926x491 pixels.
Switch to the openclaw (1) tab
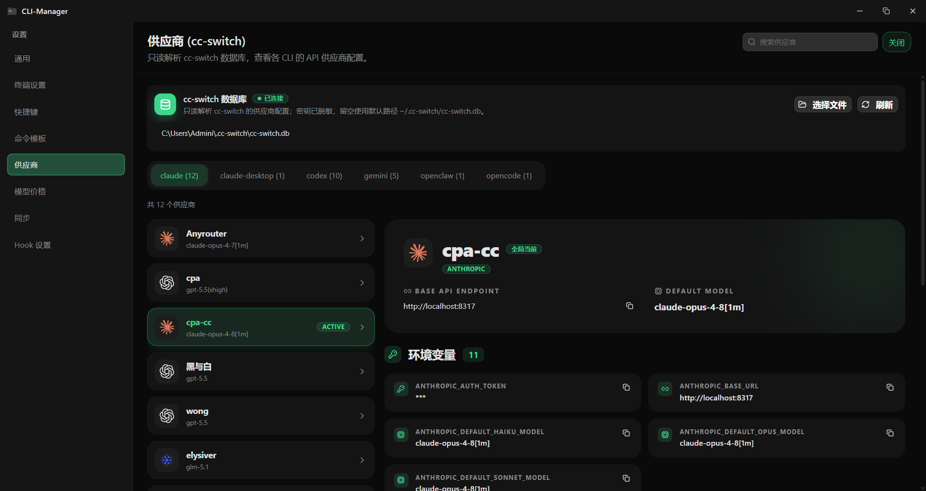click(x=442, y=175)
